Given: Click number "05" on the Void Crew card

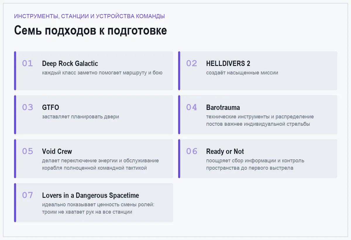Looking at the screenshot, I should click(x=27, y=151).
